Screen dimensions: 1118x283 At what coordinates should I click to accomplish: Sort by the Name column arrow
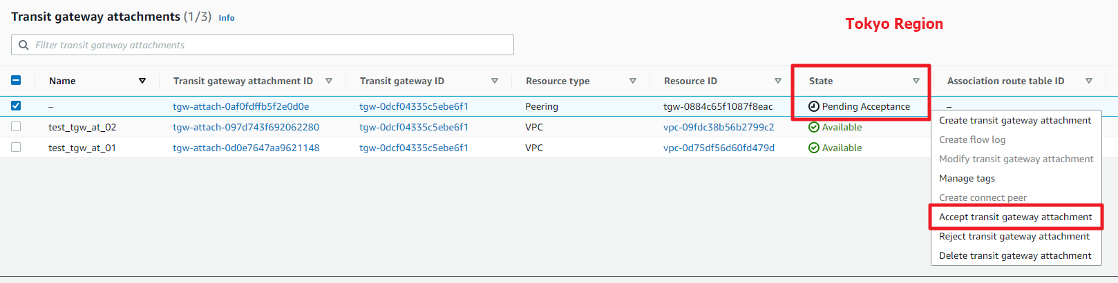(x=142, y=81)
